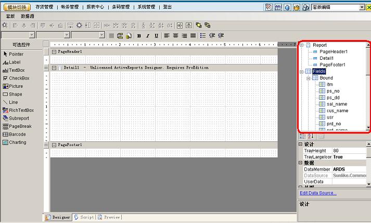371x223 pixels.
Task: Select the Charting control in toolbox
Action: [x=17, y=142]
